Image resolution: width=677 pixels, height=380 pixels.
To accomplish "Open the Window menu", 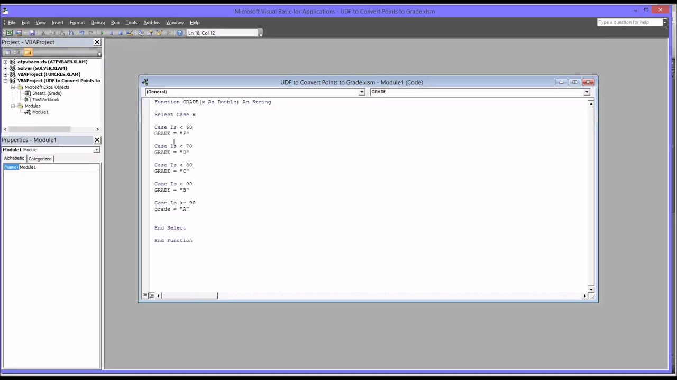I will point(175,22).
